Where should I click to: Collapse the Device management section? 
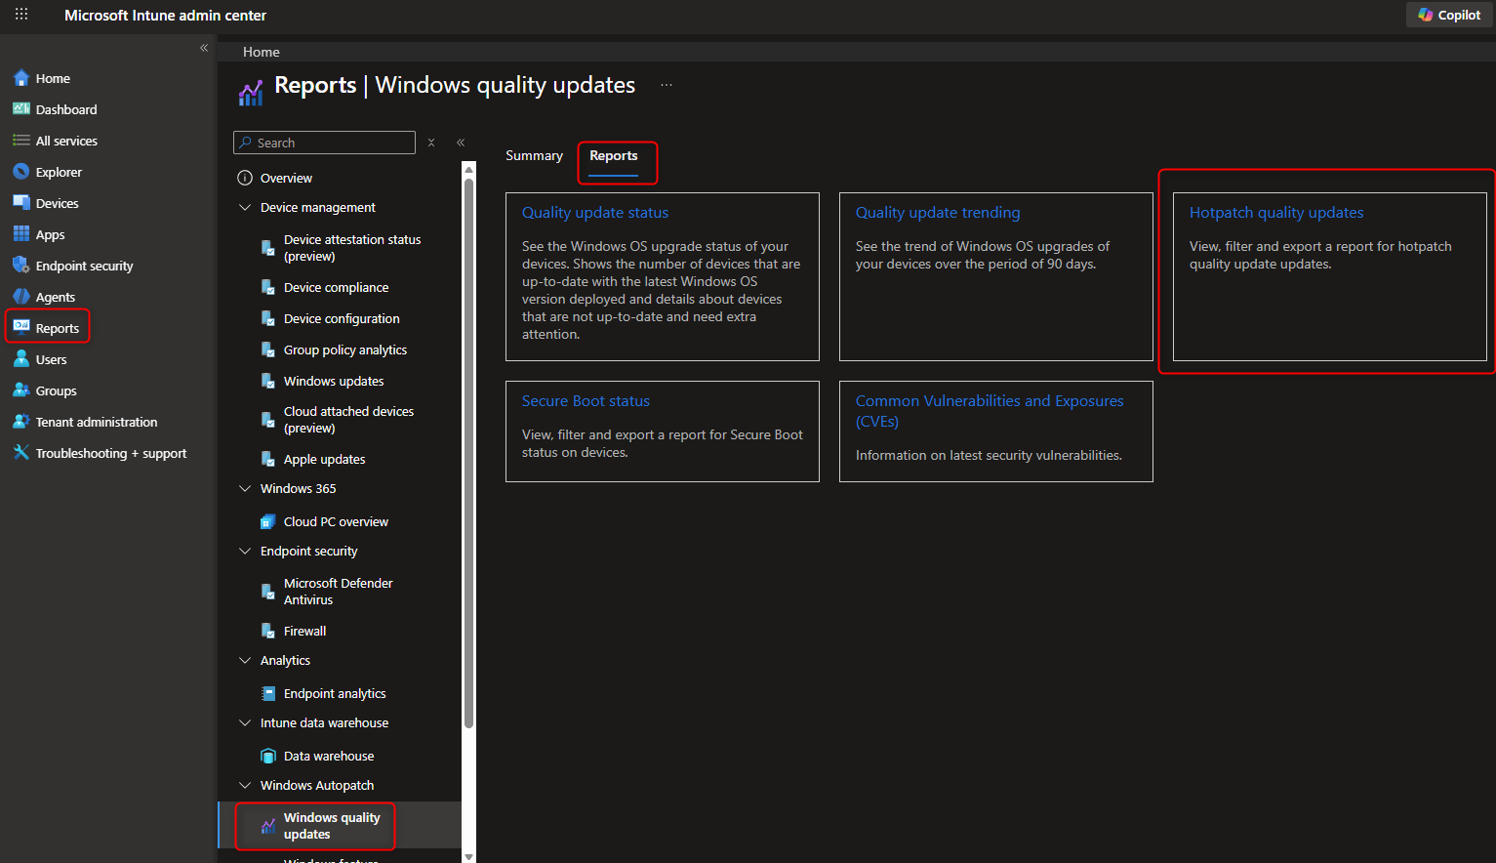(x=245, y=207)
